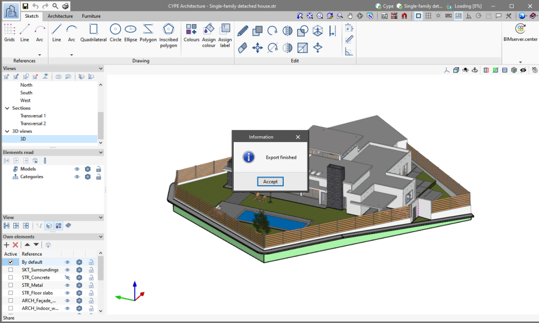Open BIMserver.center from the ribbon
Screen dimensions: 539x323
[x=520, y=33]
